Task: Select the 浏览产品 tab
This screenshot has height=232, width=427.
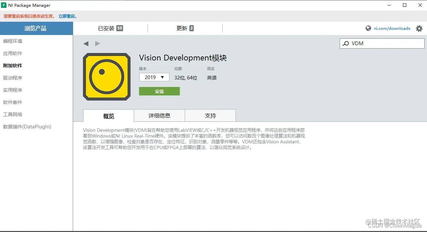Action: coord(36,29)
